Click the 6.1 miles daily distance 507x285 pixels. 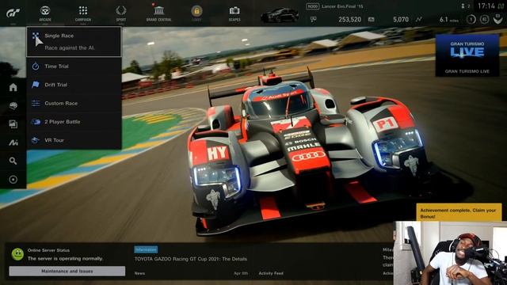[x=449, y=20]
